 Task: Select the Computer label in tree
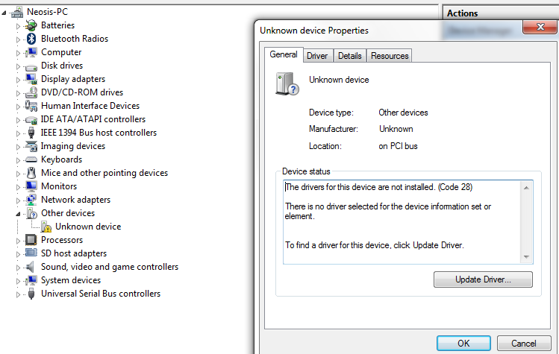[61, 52]
